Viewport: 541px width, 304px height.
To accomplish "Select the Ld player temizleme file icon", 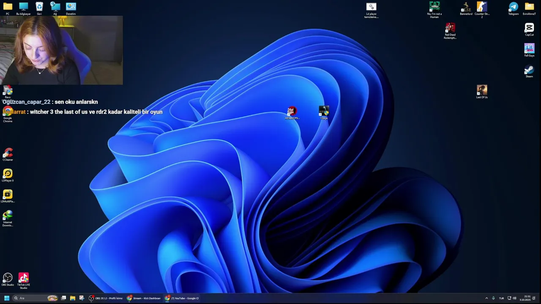I will pyautogui.click(x=371, y=10).
